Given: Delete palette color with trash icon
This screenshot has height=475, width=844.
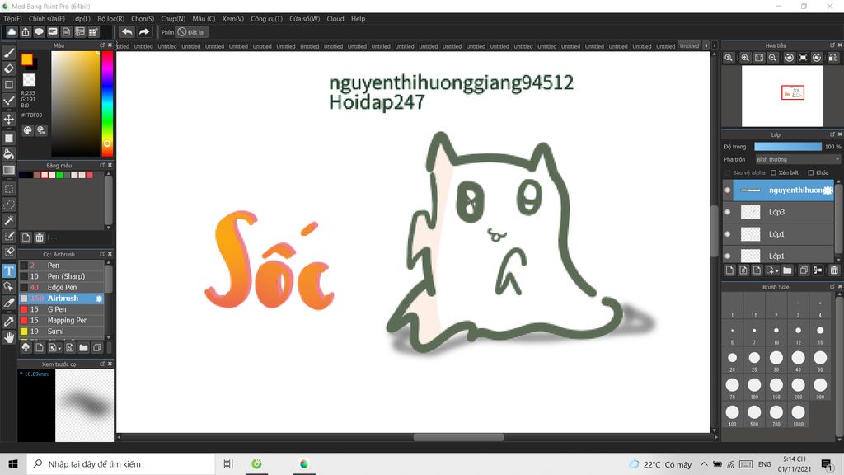Looking at the screenshot, I should (40, 237).
